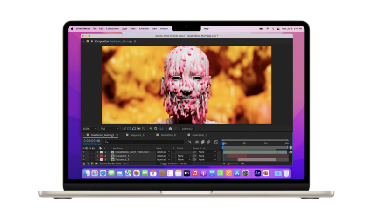The height and width of the screenshot is (217, 373).
Task: Click In/Out/Duration pane braces icon at timeline bottom
Action: click(x=92, y=164)
